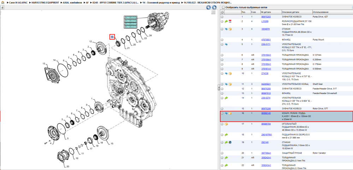Open the Case IH AG APAC breadcrumb
Screen dimensions: 353x170
pos(18,3)
